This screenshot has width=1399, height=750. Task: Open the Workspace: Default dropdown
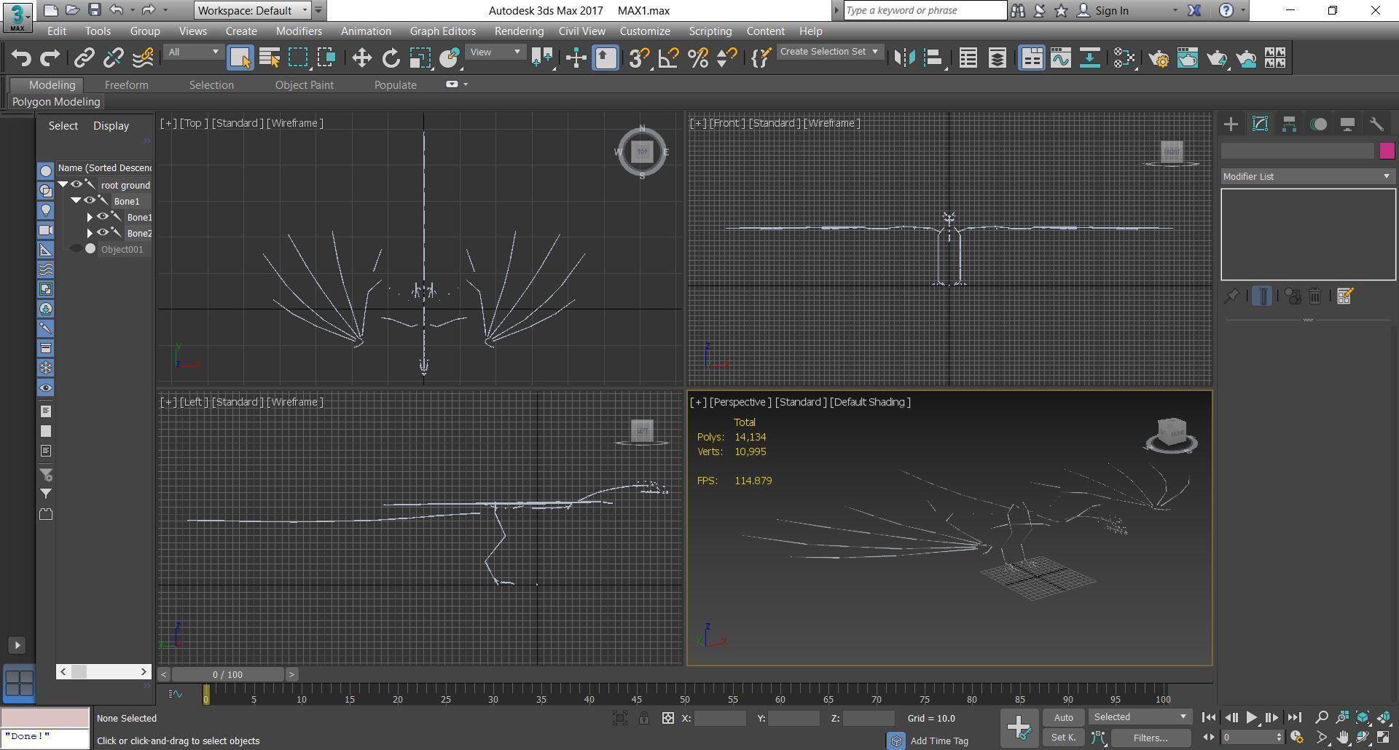pos(254,10)
